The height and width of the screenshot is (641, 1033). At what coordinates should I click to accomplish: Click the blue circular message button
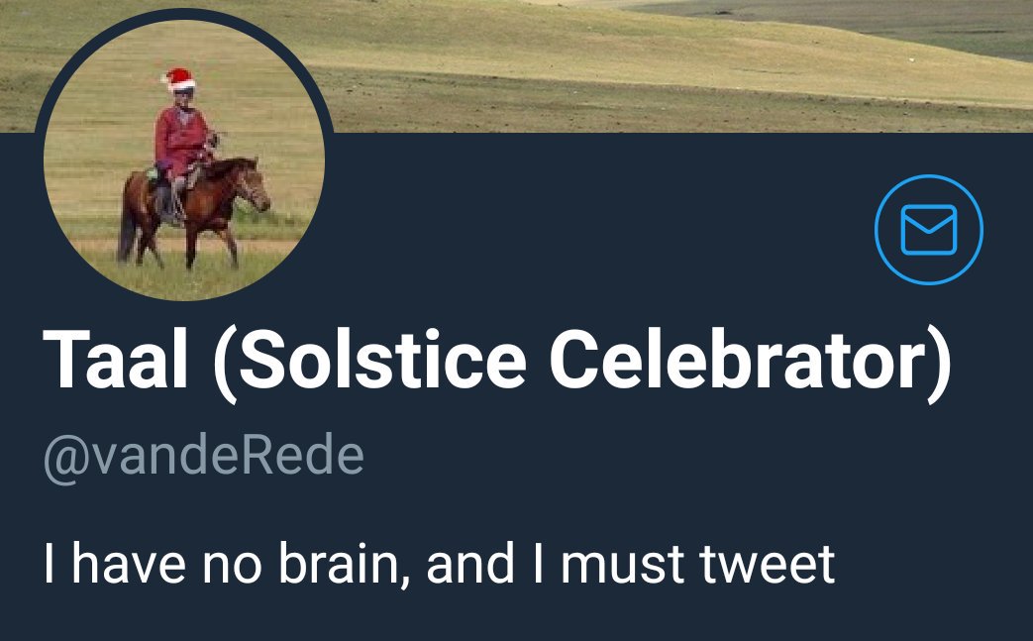coord(928,229)
